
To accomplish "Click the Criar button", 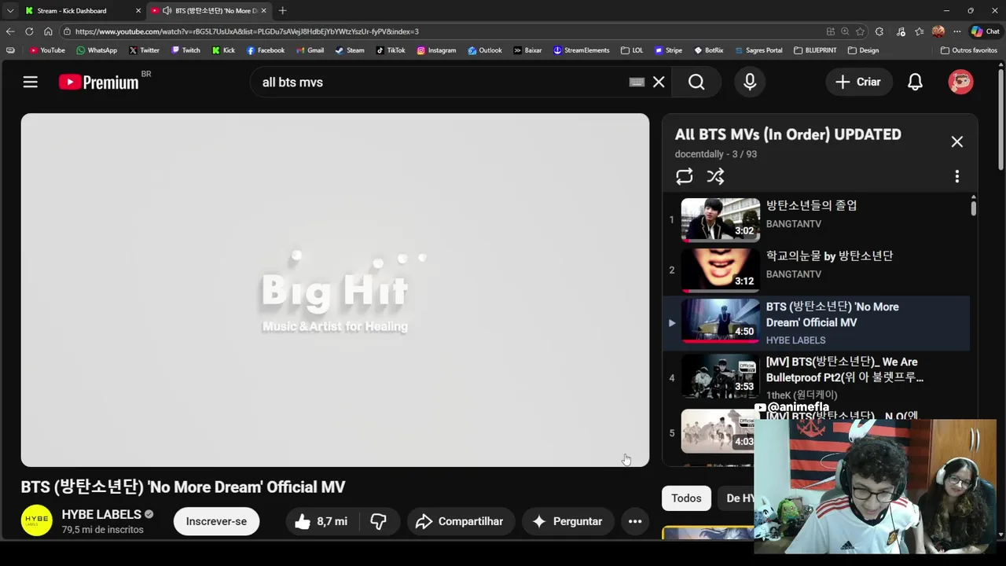I will [858, 82].
